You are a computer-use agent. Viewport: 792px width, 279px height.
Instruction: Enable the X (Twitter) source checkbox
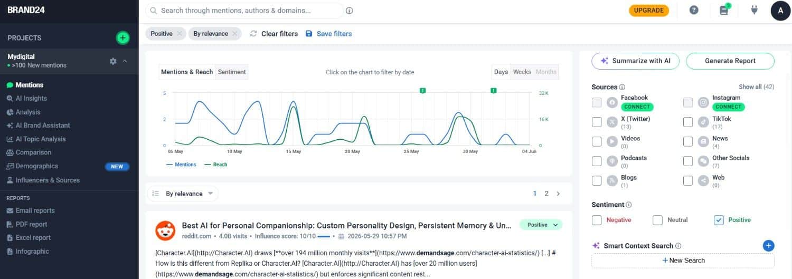click(597, 122)
